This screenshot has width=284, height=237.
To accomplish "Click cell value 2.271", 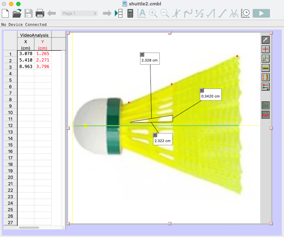I will (x=43, y=60).
